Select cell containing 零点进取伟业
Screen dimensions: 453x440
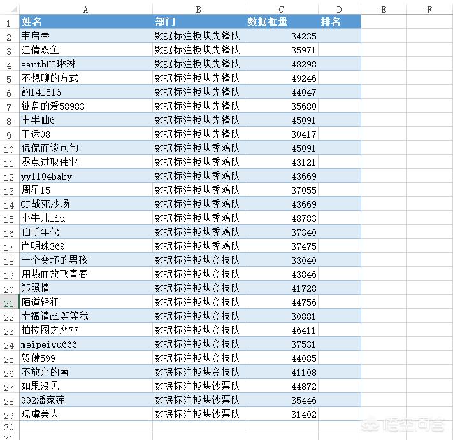[86, 162]
